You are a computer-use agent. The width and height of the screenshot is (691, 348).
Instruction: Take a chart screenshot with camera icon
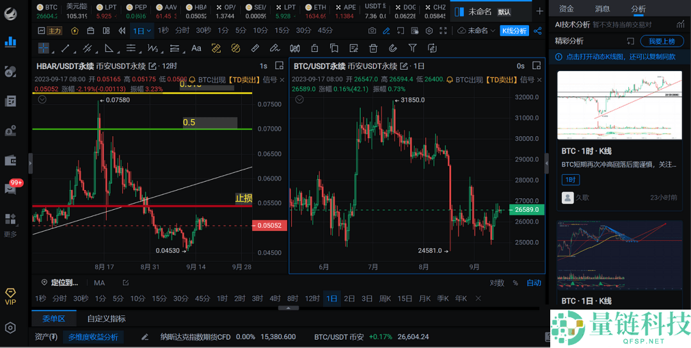tap(372, 31)
